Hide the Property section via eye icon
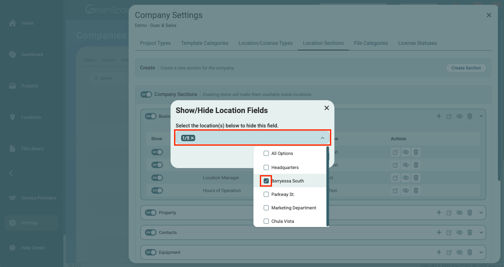The height and width of the screenshot is (267, 504). tap(460, 213)
